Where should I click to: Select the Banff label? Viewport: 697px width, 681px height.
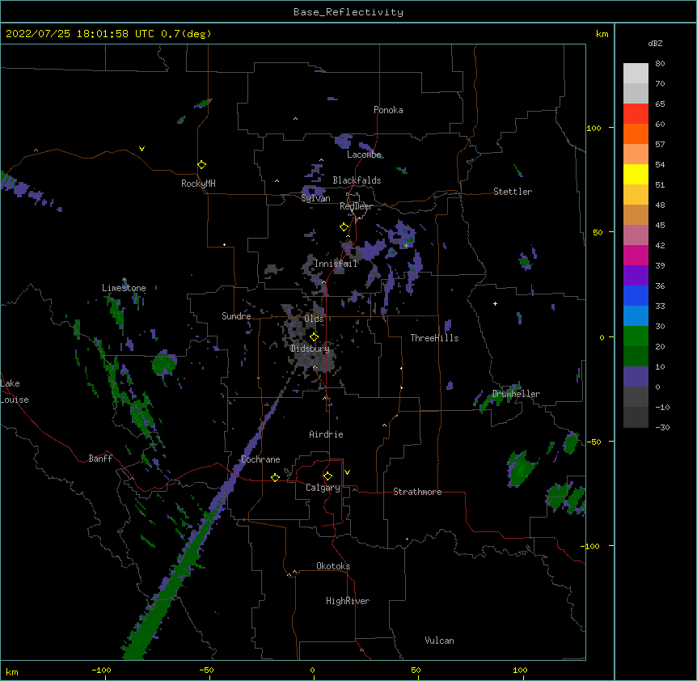(x=100, y=459)
